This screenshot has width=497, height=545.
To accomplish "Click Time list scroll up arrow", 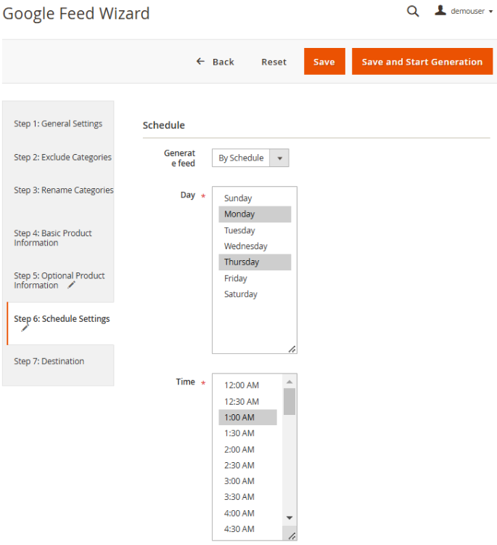I will (289, 381).
